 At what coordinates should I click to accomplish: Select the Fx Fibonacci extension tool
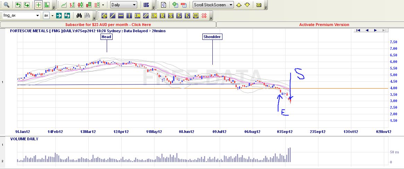[x=187, y=16]
